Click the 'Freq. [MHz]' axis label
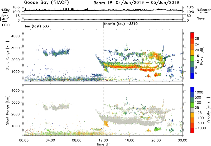This screenshot has height=146, width=211. [x=5, y=18]
